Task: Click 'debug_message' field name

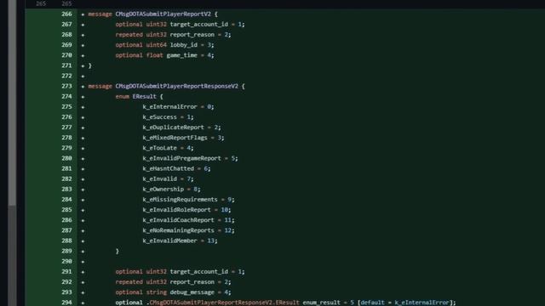Action: [192, 292]
